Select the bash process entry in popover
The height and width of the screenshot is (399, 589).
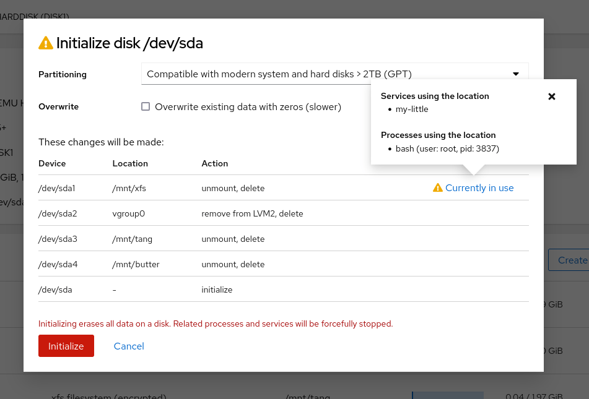pyautogui.click(x=447, y=148)
